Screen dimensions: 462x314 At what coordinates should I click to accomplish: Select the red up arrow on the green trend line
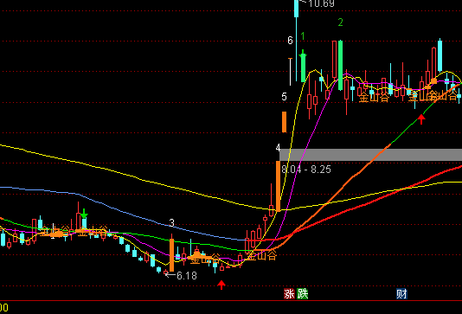[421, 119]
